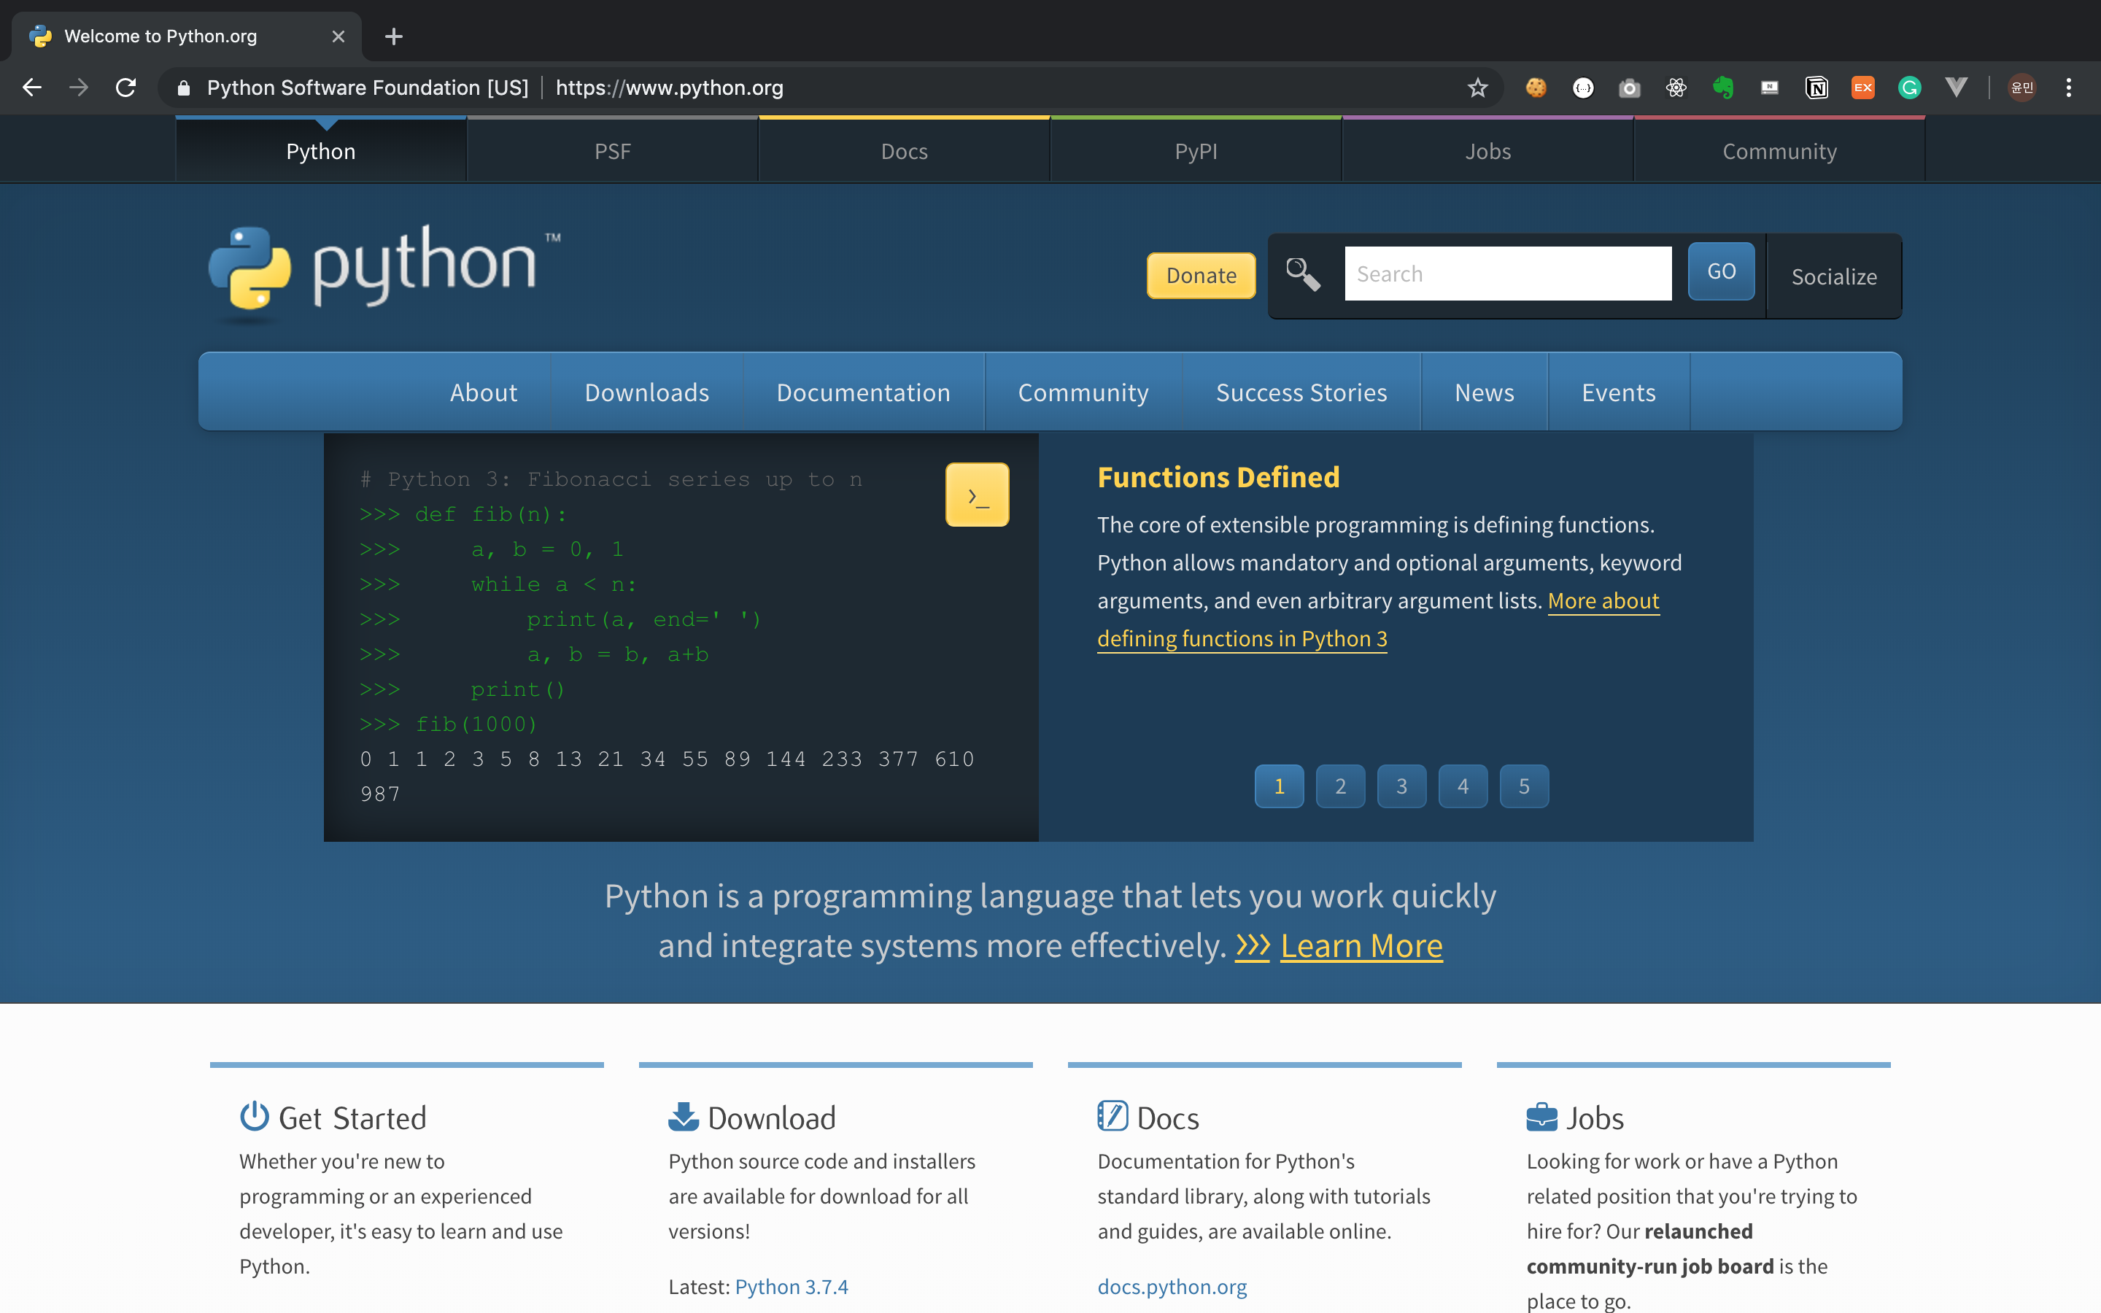Open the Grammarly extension icon
Image resolution: width=2101 pixels, height=1313 pixels.
1909,88
